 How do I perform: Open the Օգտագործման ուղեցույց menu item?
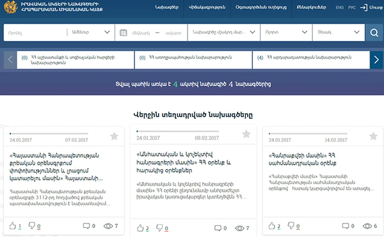261,7
